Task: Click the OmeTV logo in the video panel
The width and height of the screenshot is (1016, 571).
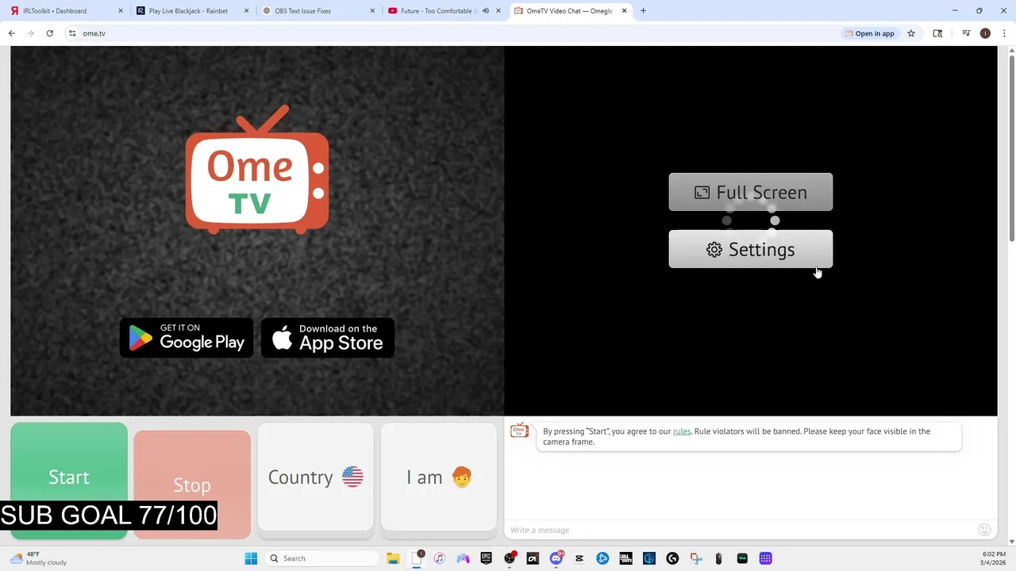Action: (257, 170)
